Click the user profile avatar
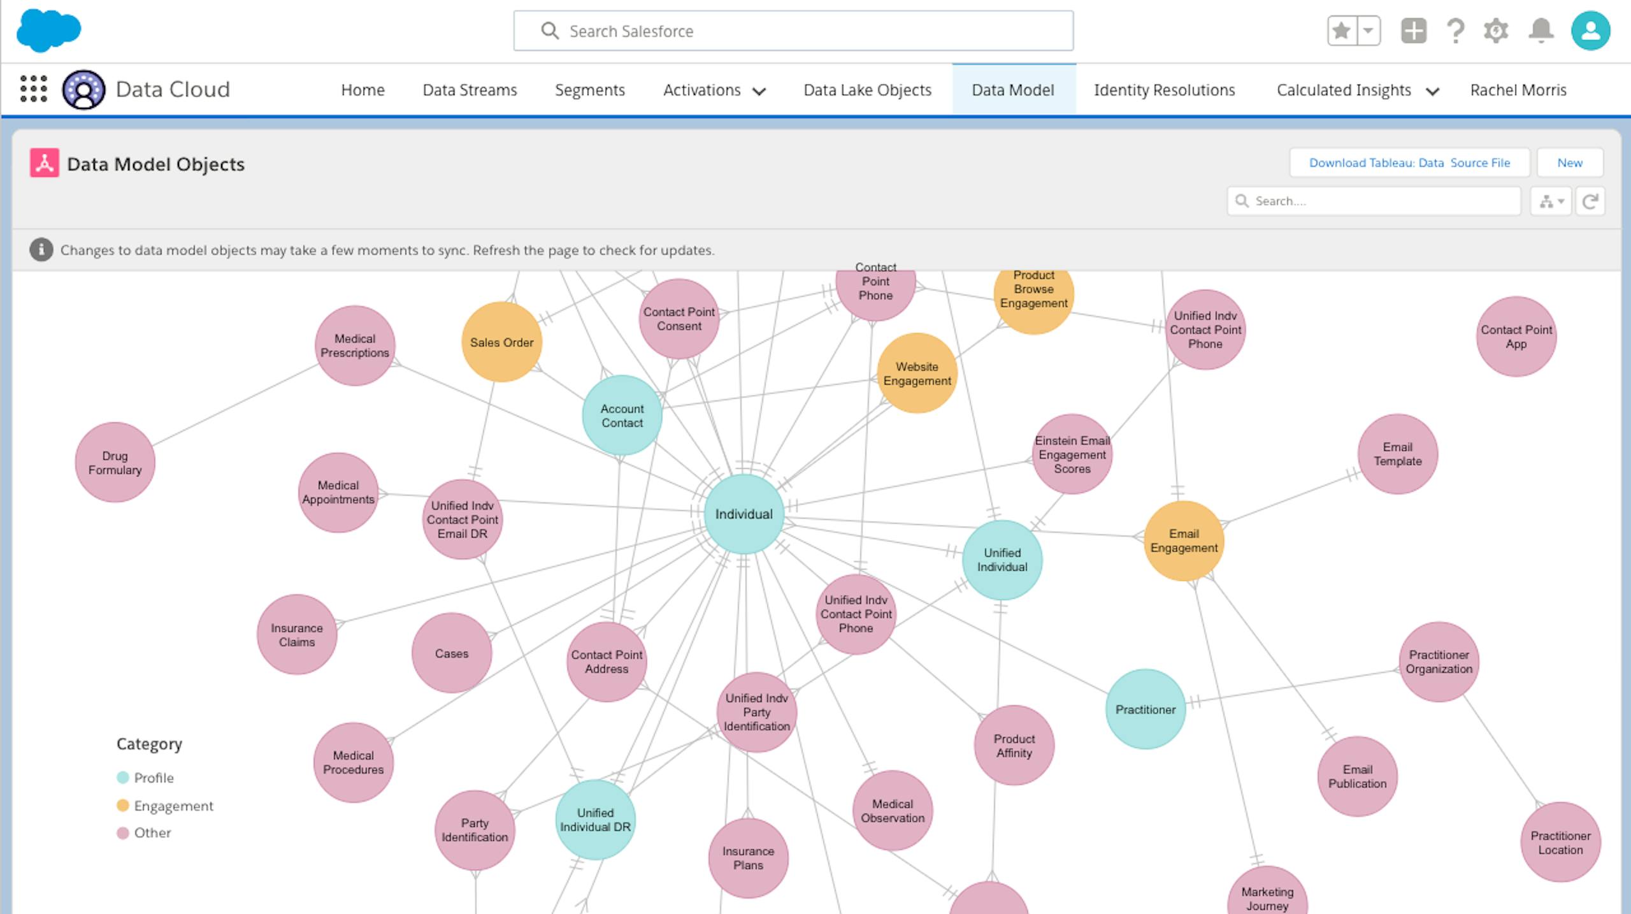Screen dimensions: 1631x914 coord(1590,31)
